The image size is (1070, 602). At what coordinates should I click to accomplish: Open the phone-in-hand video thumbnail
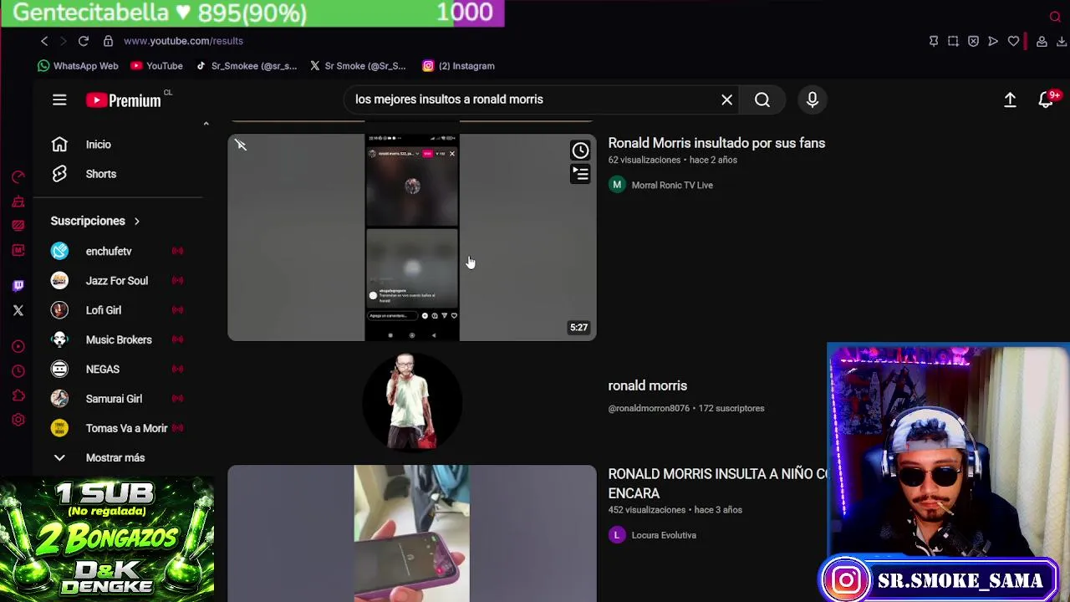412,533
